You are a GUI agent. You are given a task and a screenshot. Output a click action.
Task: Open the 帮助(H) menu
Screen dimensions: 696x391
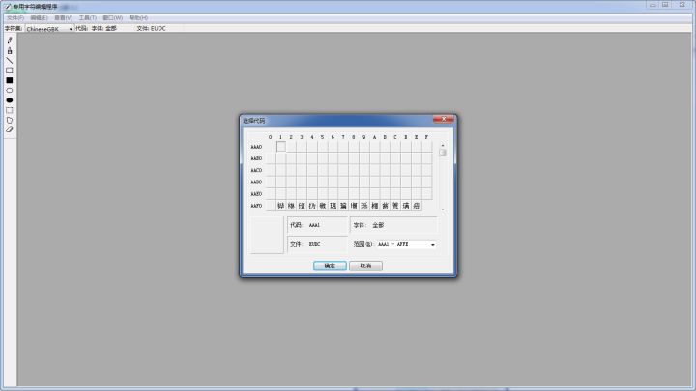click(138, 17)
